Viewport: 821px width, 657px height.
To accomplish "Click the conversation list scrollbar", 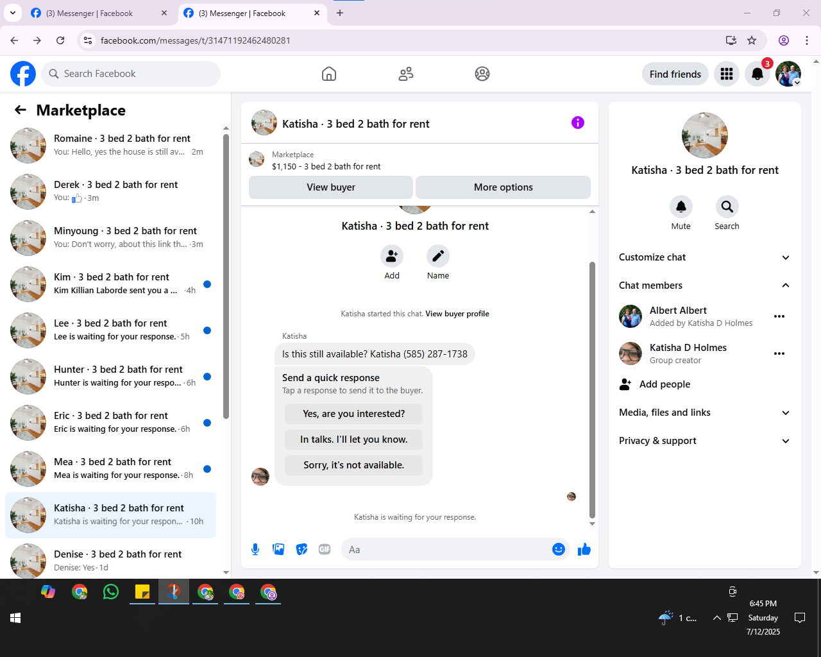I will click(226, 276).
